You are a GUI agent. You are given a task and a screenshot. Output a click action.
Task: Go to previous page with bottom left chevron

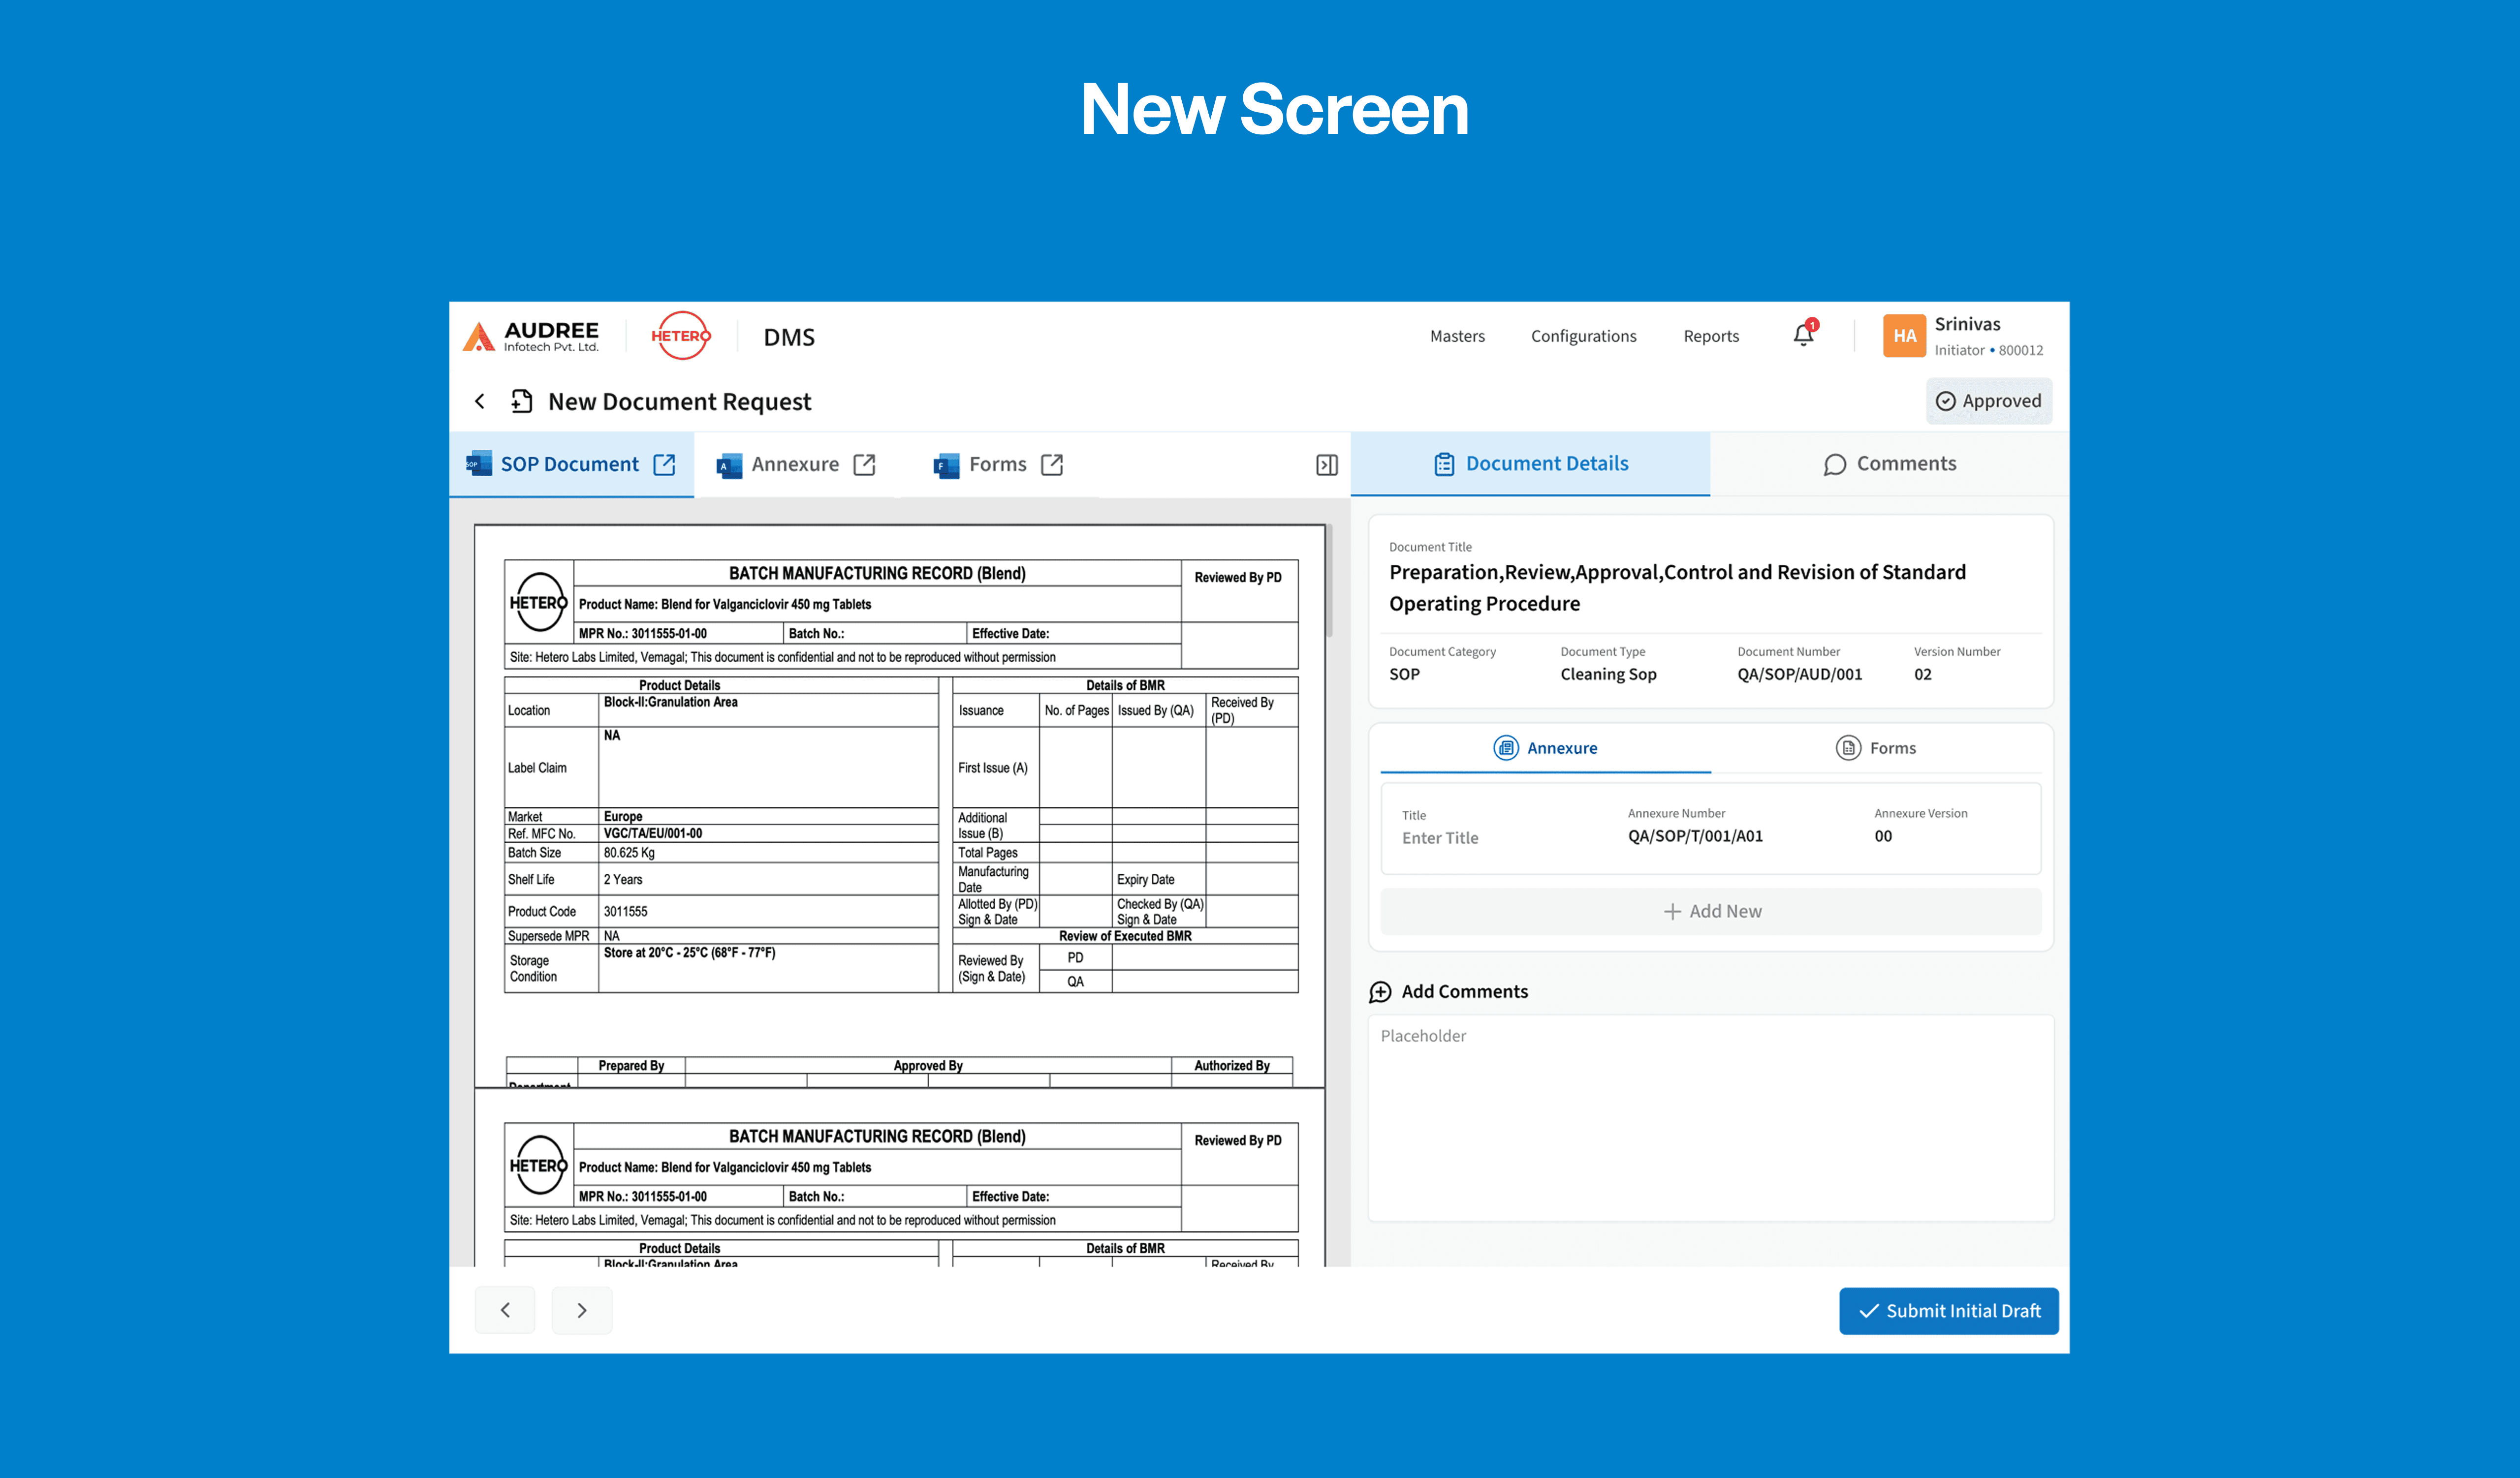pyautogui.click(x=505, y=1310)
